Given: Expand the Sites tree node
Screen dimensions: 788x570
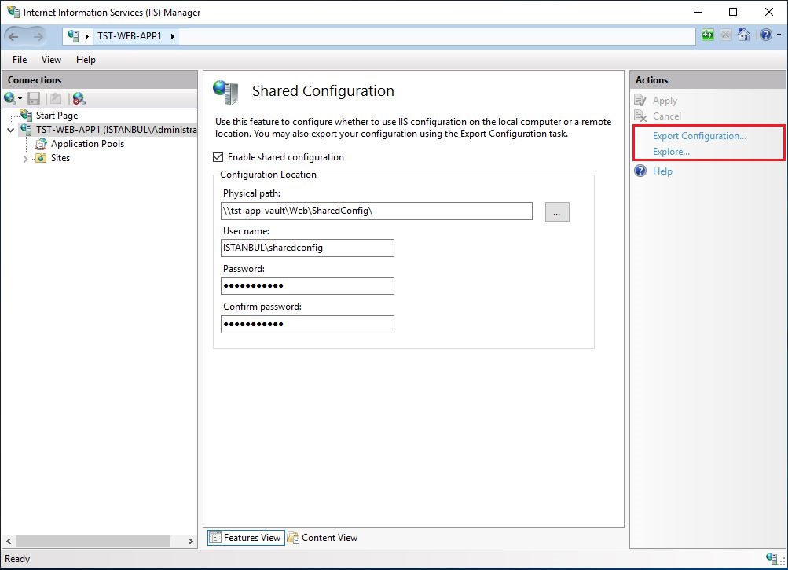Looking at the screenshot, I should [x=26, y=159].
